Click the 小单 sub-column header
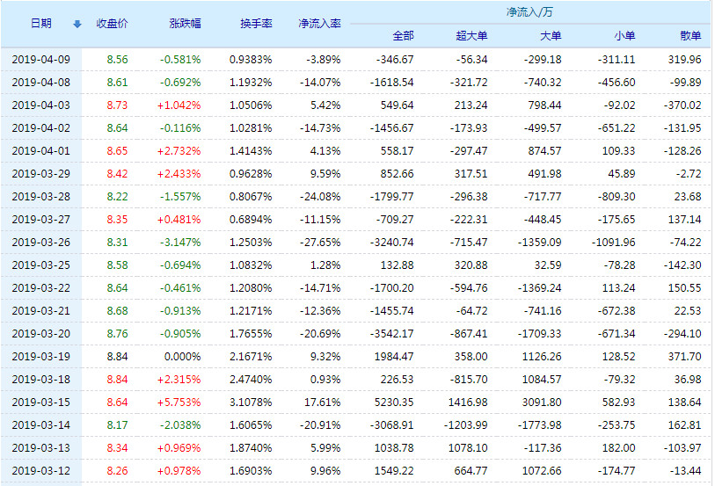 point(624,36)
